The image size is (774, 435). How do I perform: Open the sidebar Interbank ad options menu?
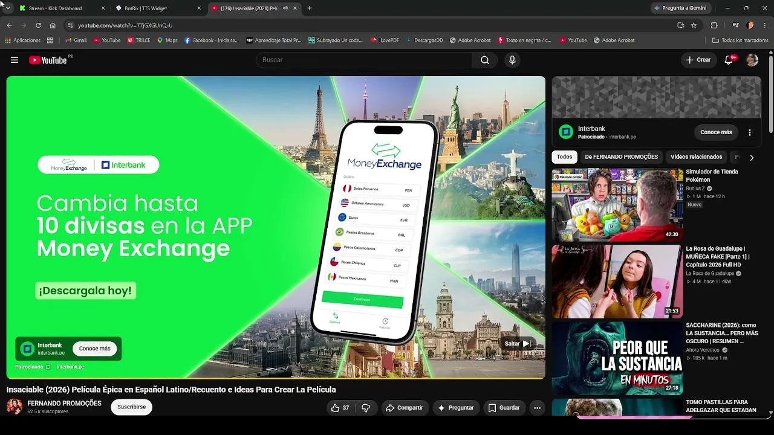(x=750, y=132)
